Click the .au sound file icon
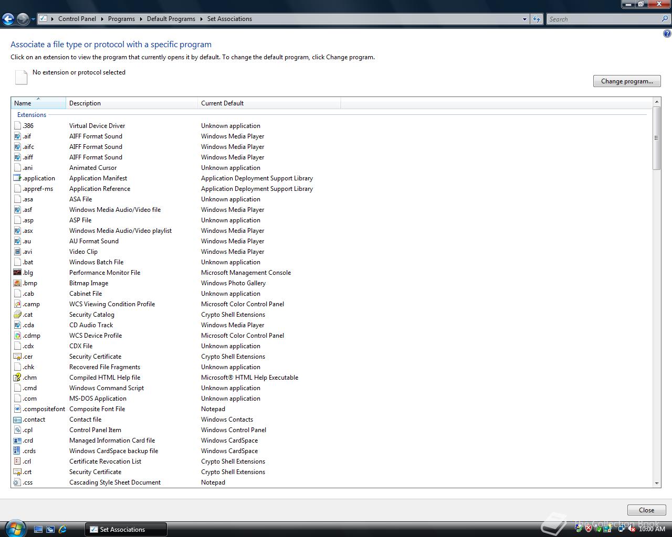 (17, 241)
